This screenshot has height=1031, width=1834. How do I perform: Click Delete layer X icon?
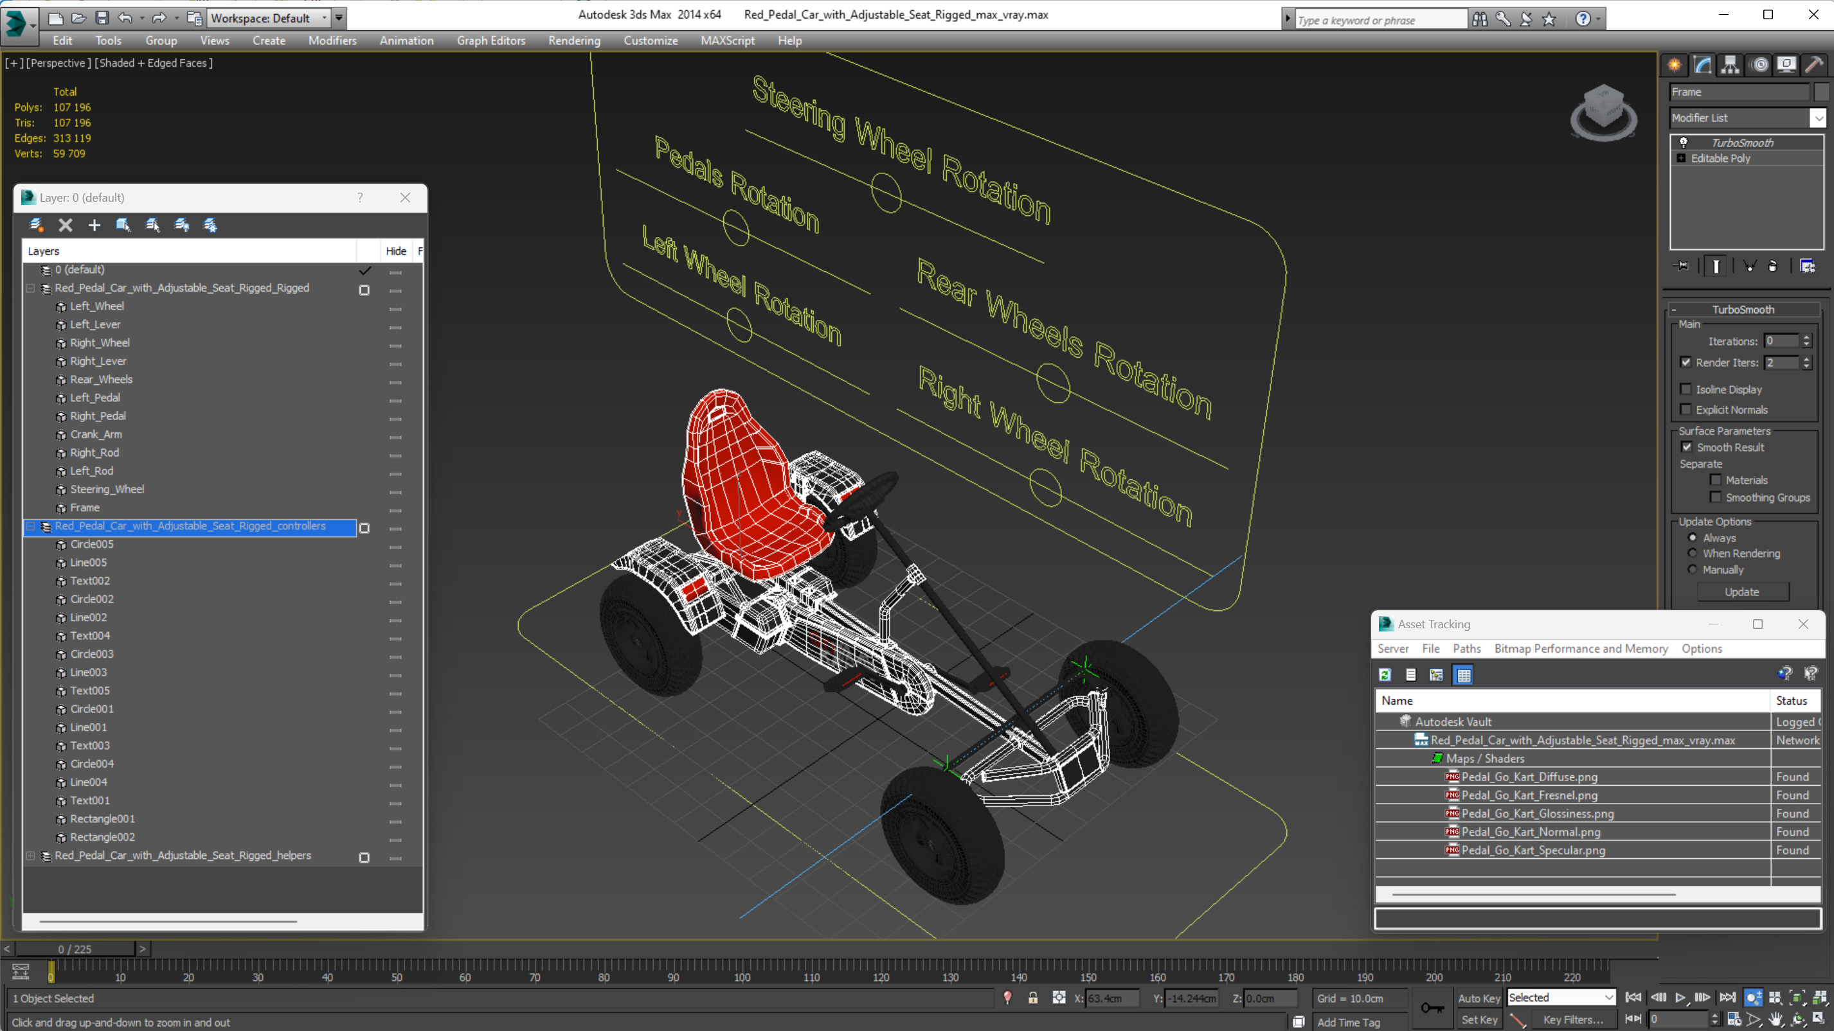pos(66,225)
